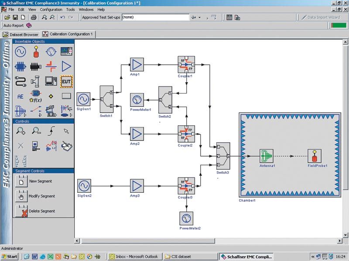This screenshot has height=261, width=349.
Task: Select the antenna insertable object
Action: pos(21,111)
